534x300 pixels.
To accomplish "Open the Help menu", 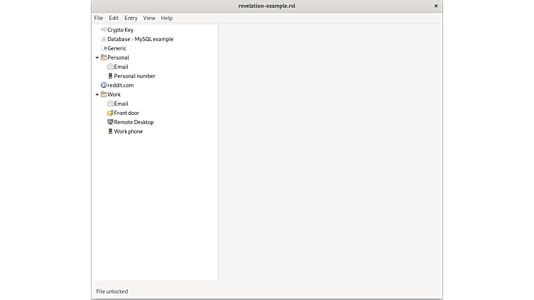I will [x=167, y=18].
